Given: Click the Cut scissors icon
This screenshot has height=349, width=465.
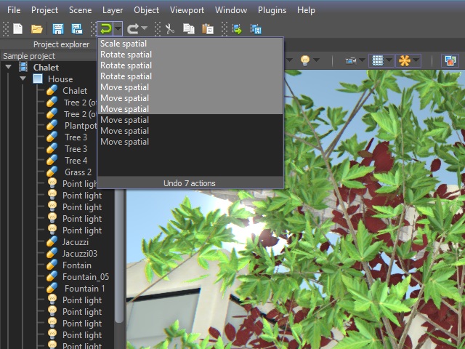Looking at the screenshot, I should coord(169,29).
